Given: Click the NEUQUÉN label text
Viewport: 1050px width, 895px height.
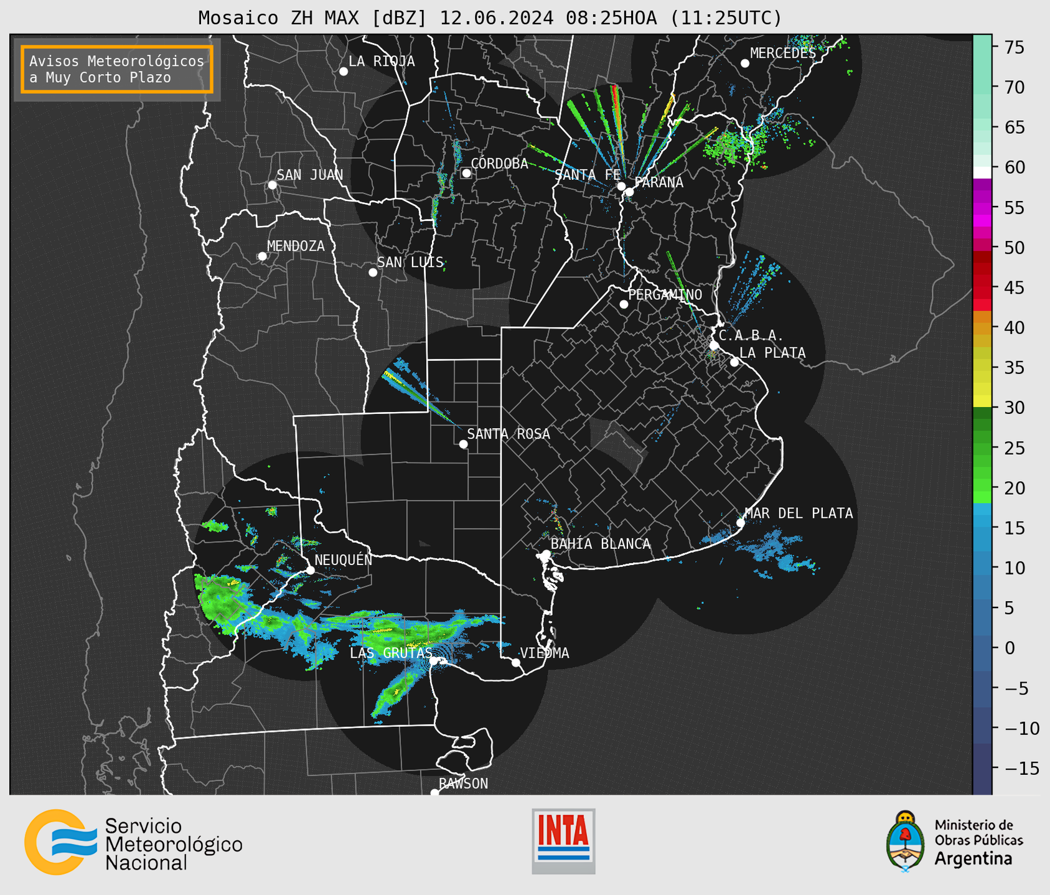Looking at the screenshot, I should point(343,560).
